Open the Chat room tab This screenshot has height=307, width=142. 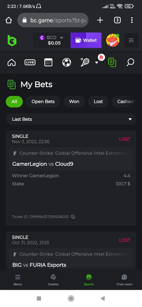[x=124, y=280]
